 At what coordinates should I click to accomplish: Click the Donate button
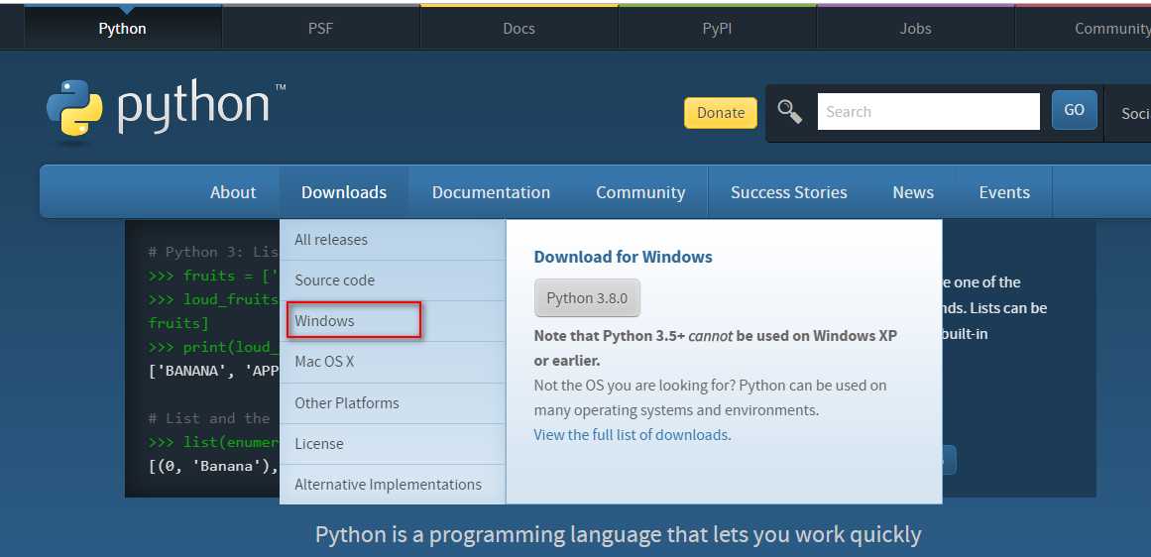720,112
